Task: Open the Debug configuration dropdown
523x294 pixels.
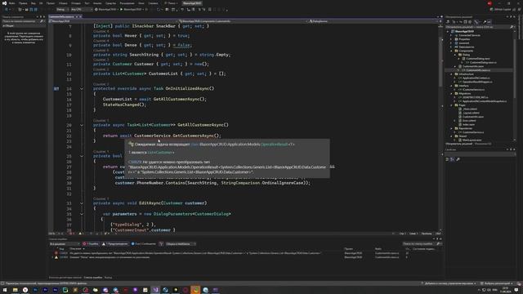Action: tap(62, 9)
